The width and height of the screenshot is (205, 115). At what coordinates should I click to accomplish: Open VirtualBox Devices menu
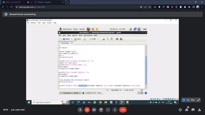tap(49, 23)
